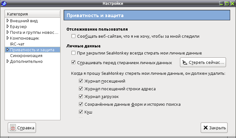The width and height of the screenshot is (236, 138).
Task: Uncheck the Кэш checkbox
Action: click(81, 112)
